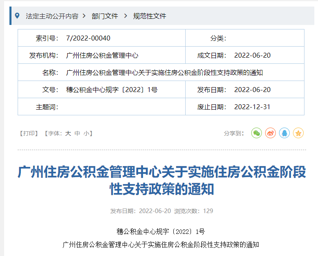Click the index number 7/2022-00040
Screen dimensions: 318x256
pyautogui.click(x=88, y=38)
